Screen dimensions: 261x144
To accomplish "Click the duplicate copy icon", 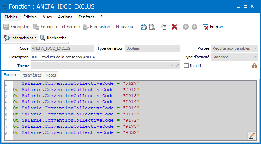I will 163,27.
